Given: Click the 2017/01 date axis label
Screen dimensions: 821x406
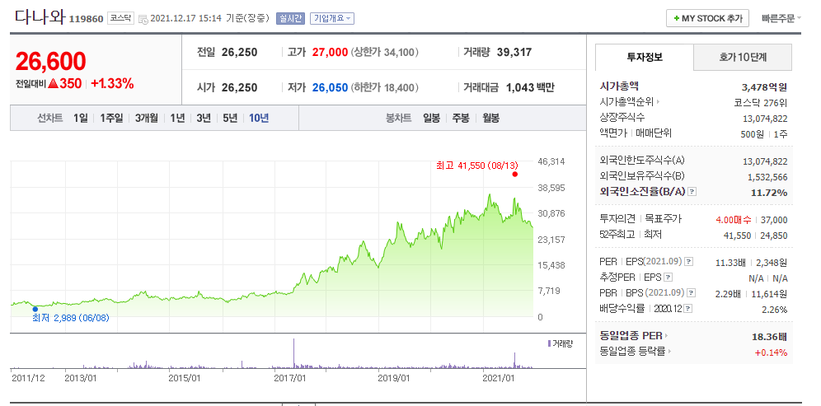Looking at the screenshot, I should click(x=291, y=377).
